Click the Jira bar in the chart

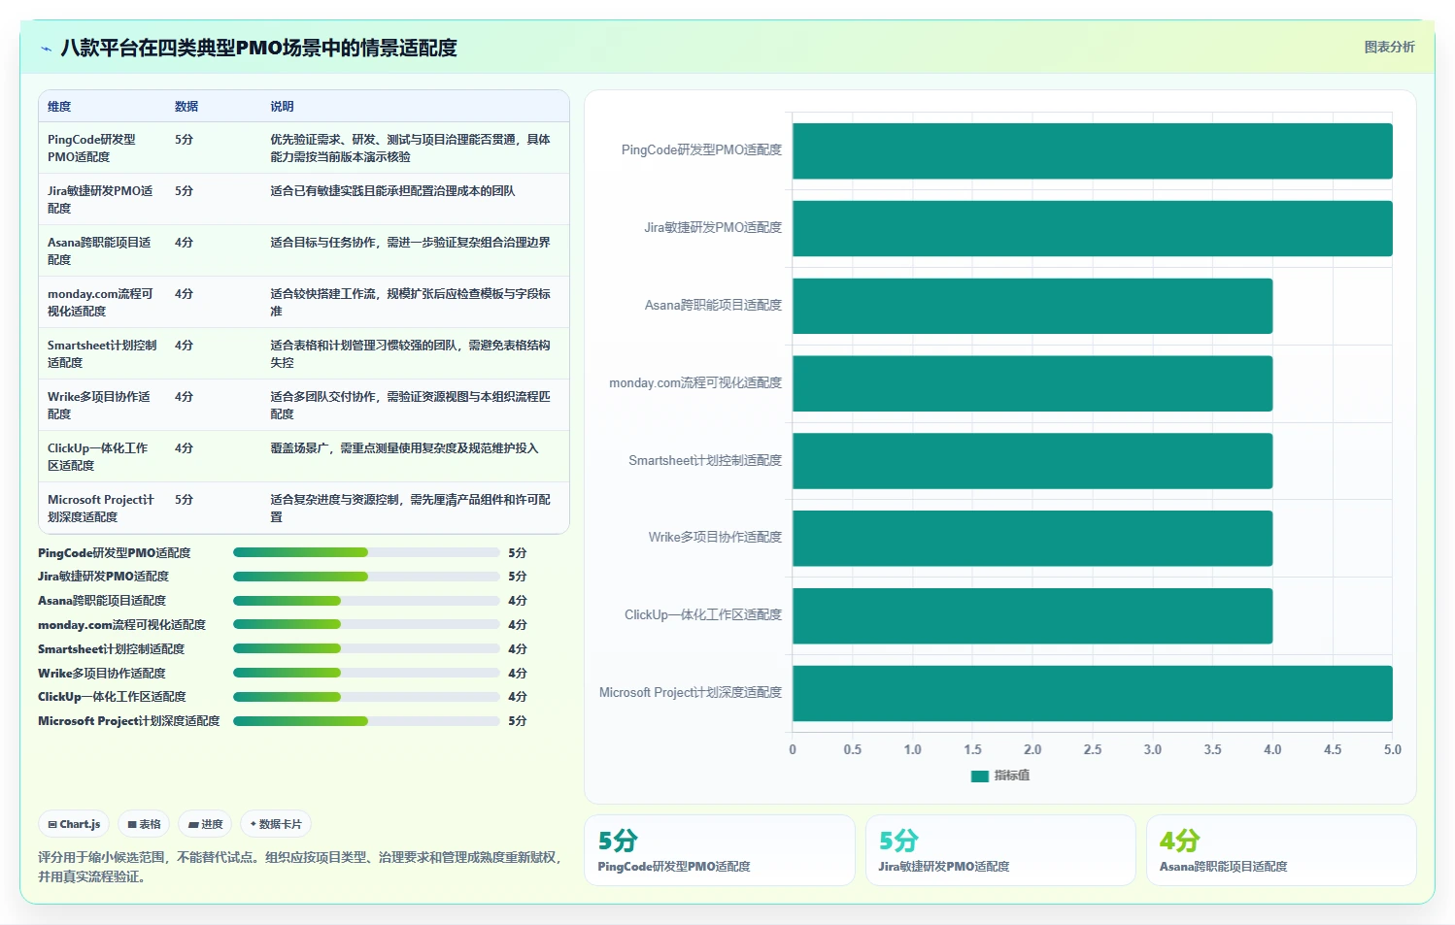pos(1093,228)
